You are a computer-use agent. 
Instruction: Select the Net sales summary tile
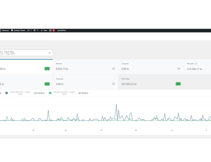197,67
